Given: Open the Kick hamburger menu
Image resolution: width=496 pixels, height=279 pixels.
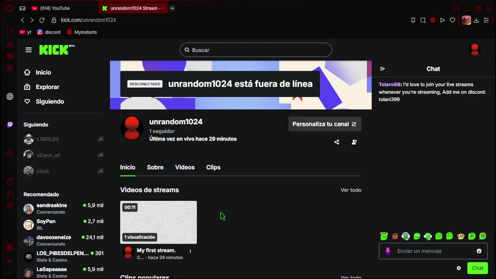Looking at the screenshot, I should point(29,50).
